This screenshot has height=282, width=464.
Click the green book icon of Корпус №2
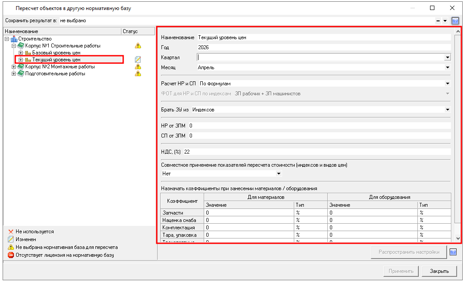(21, 67)
